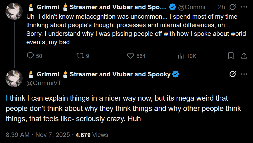Open the @GrimmiVT handle link
Screen dimensions: 253x143
coord(44,83)
